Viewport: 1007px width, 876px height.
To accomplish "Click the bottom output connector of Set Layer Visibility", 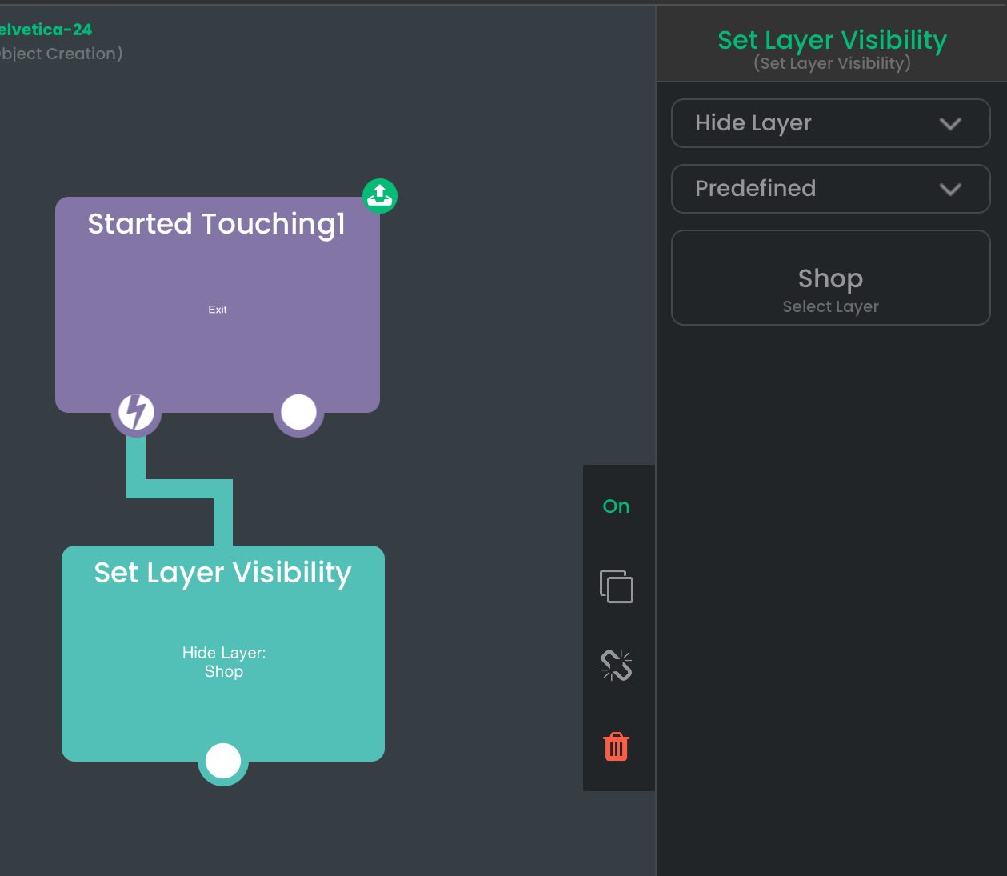I will coord(223,761).
